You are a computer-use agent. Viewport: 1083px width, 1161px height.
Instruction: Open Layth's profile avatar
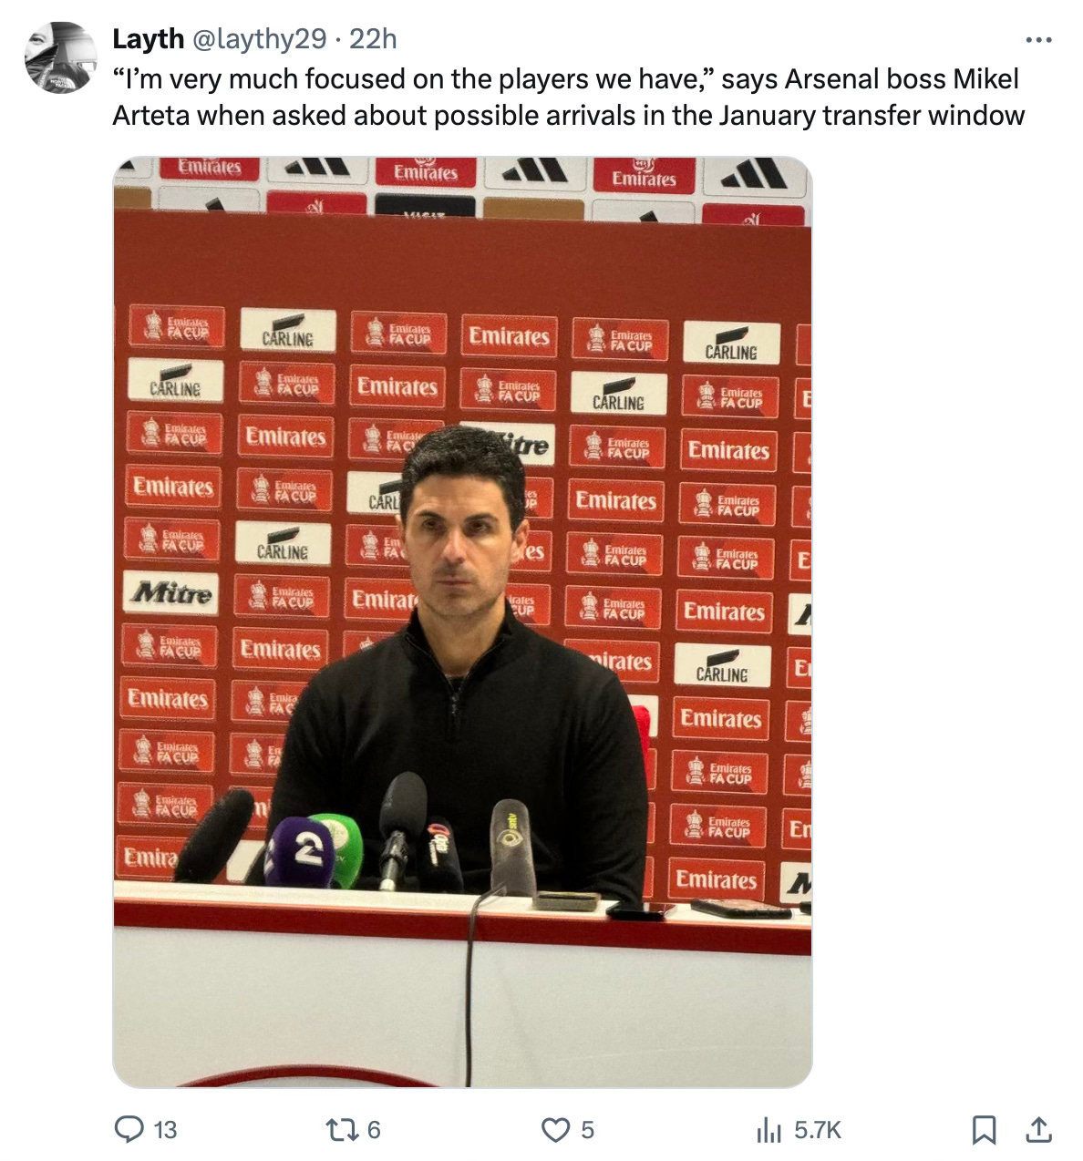(x=60, y=57)
